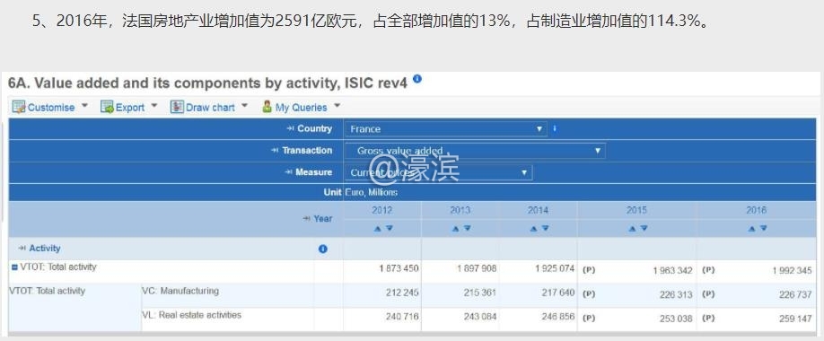The height and width of the screenshot is (341, 824).
Task: Click the info icon in Activity row
Action: click(x=322, y=249)
